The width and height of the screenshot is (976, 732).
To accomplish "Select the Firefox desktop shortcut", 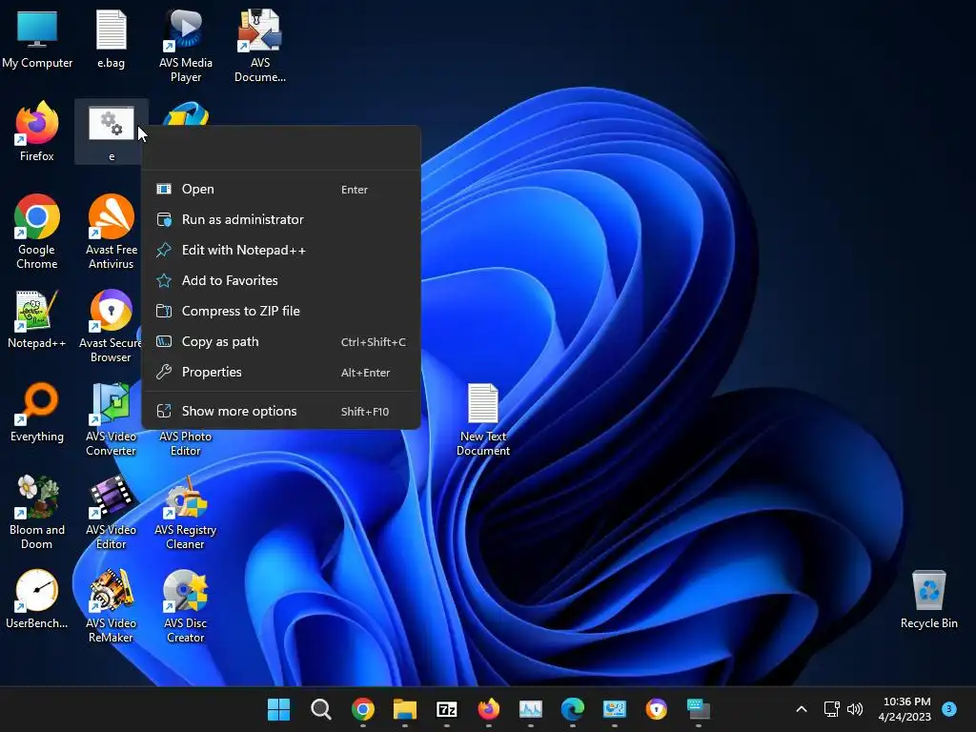I will click(37, 132).
